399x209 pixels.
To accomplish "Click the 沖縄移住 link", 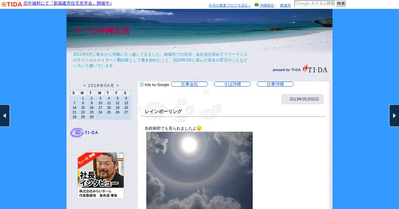I will pyautogui.click(x=267, y=6).
